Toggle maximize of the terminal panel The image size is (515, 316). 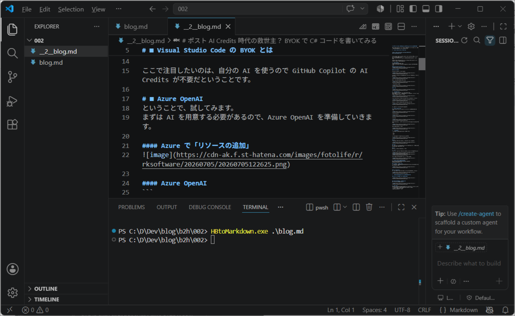401,207
